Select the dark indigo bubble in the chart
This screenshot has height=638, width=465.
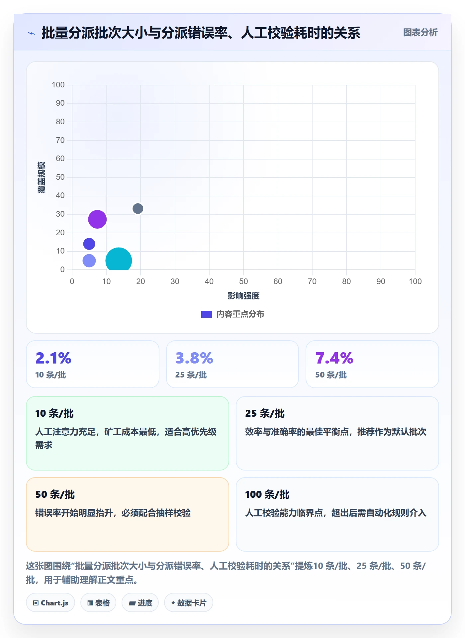pos(89,244)
